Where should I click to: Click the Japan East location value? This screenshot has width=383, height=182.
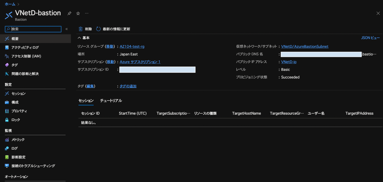tap(129, 54)
